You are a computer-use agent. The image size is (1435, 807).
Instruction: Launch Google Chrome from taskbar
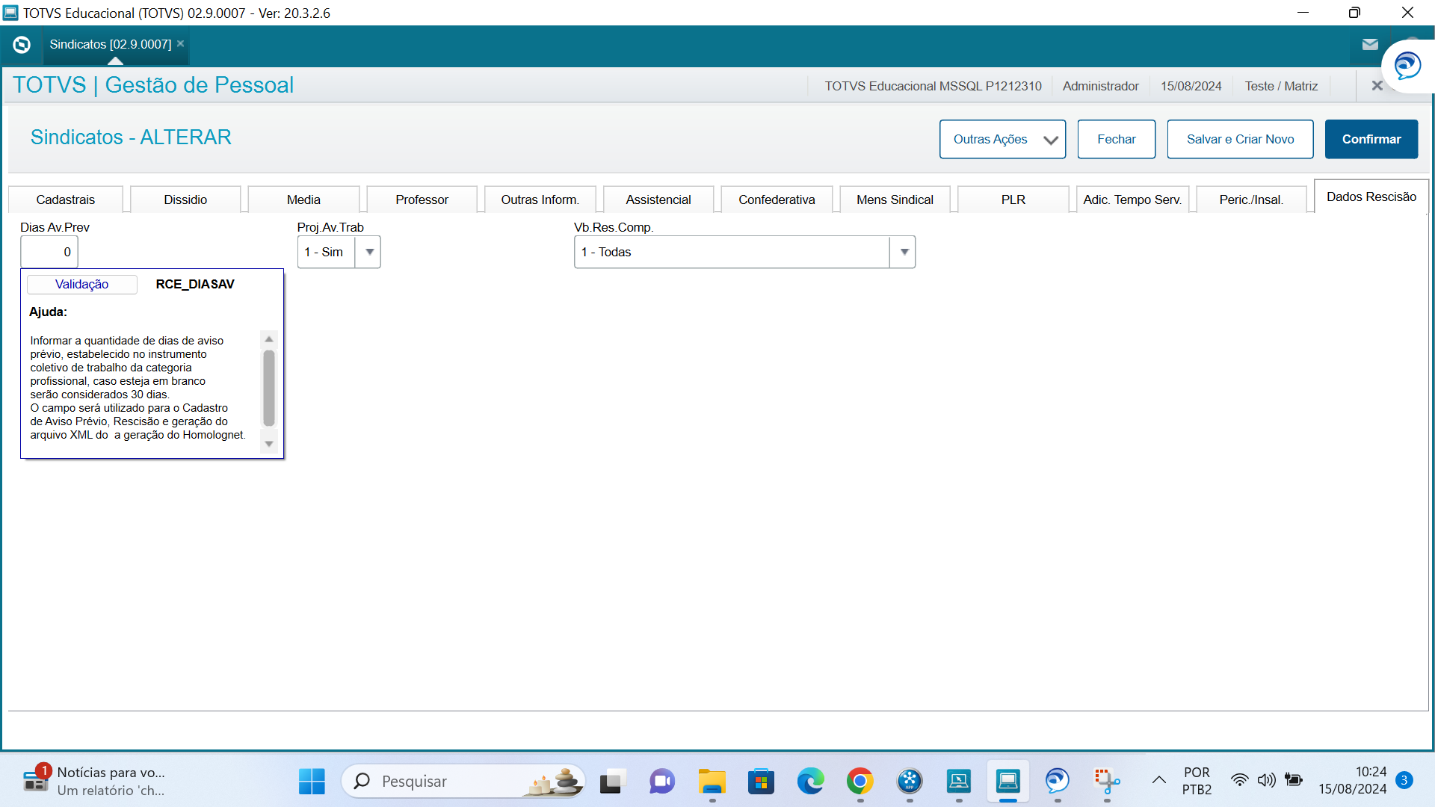coord(860,782)
